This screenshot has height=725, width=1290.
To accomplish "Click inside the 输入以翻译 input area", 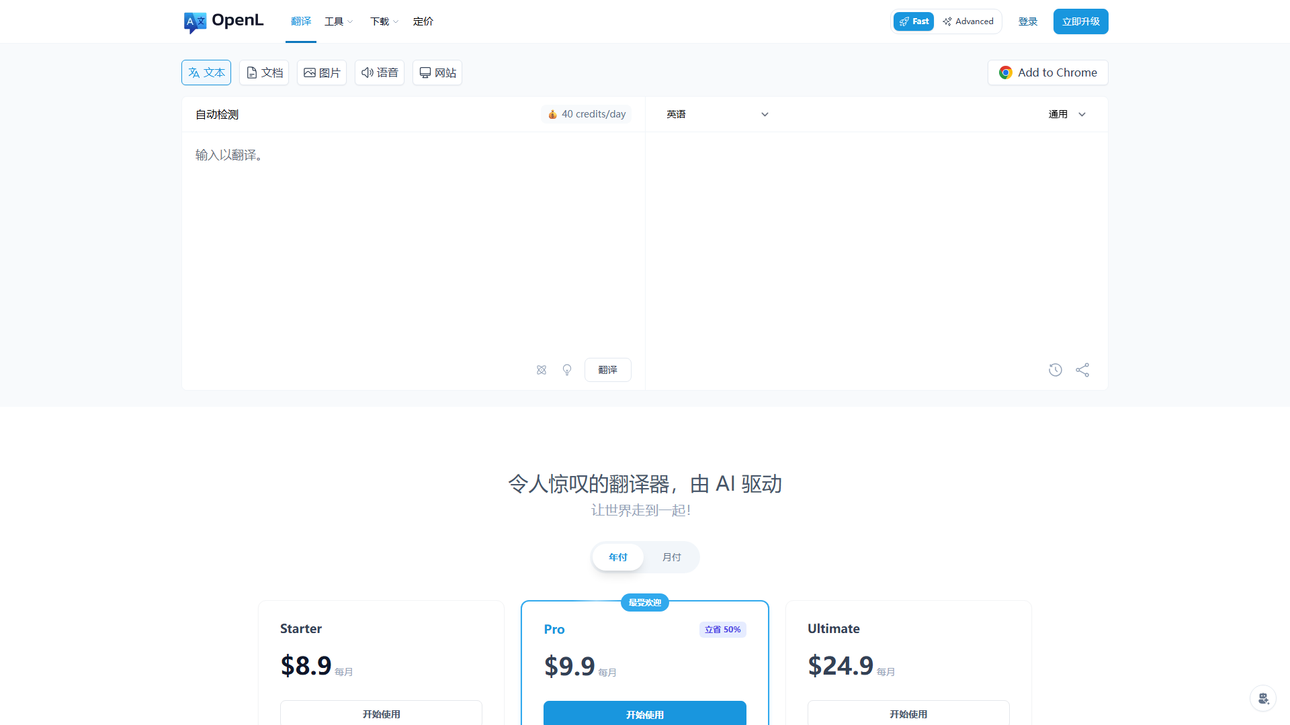I will click(x=413, y=201).
